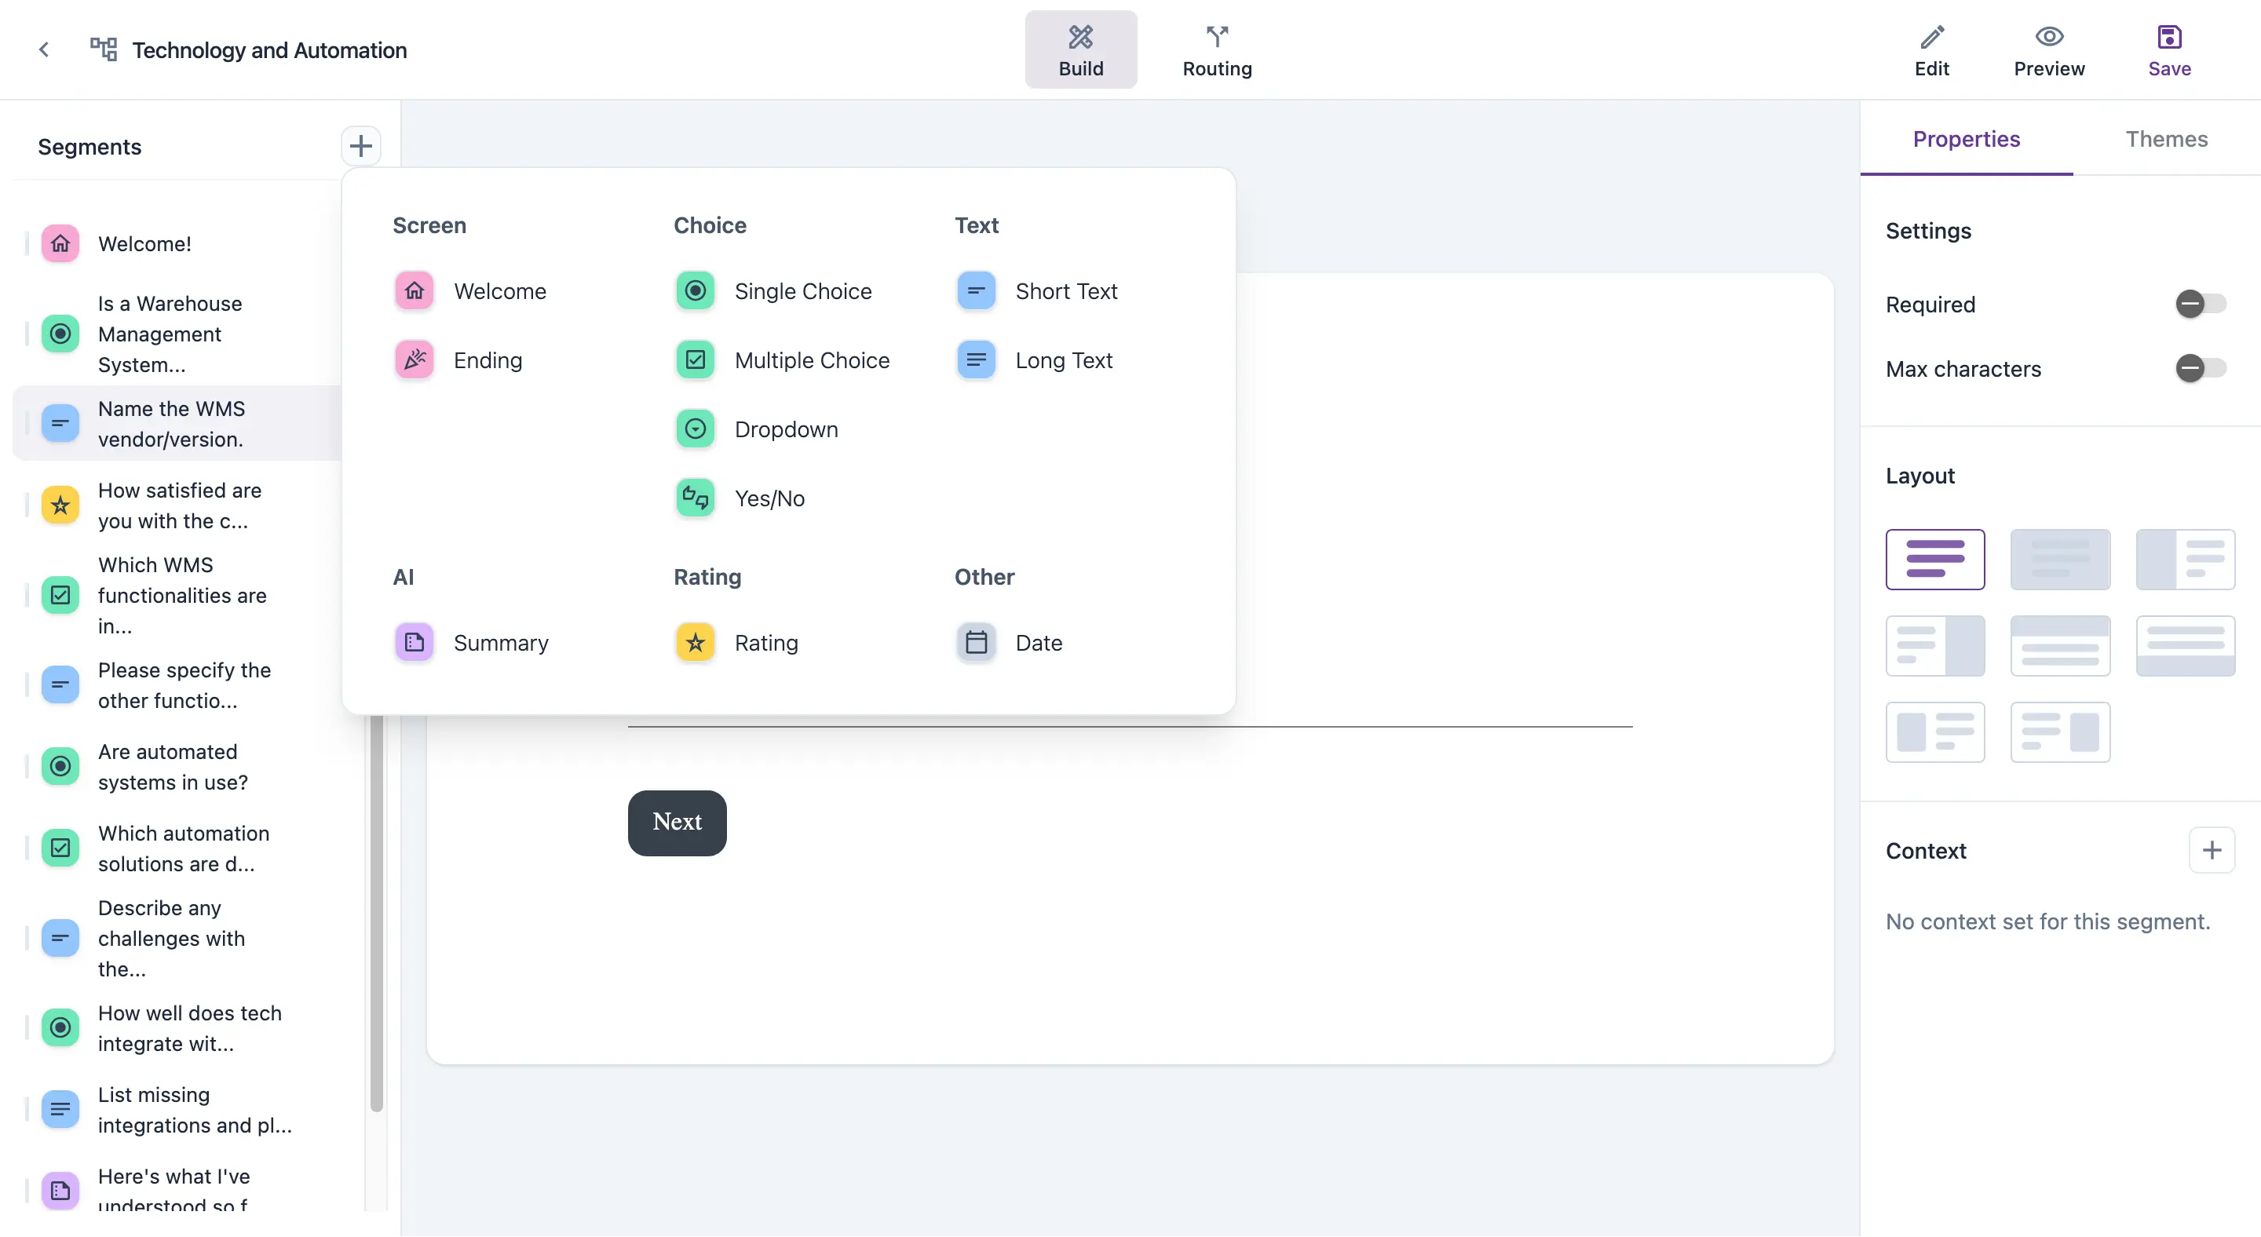
Task: Add a Single Choice segment
Action: 774,291
